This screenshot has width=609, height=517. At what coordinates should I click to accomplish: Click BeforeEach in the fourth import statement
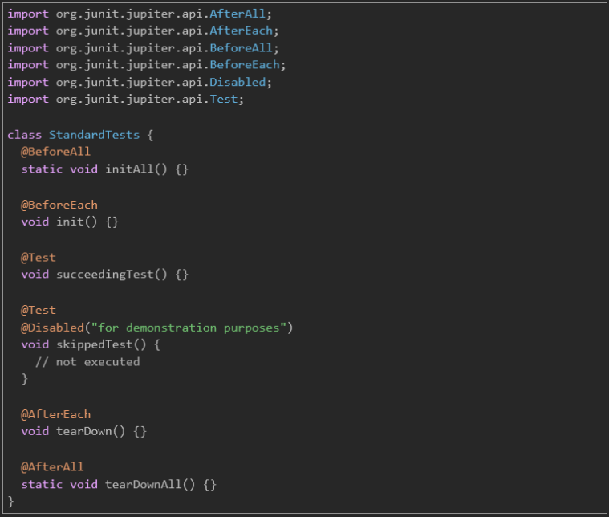[244, 64]
